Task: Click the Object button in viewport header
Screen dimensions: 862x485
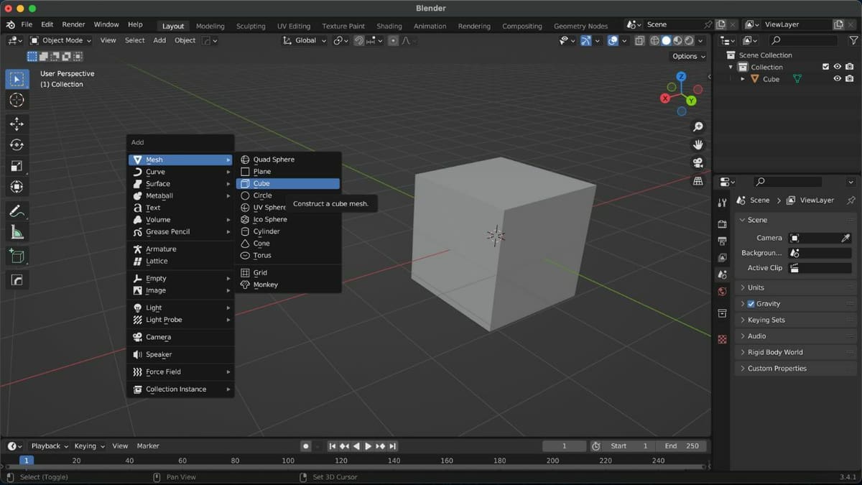Action: point(185,41)
